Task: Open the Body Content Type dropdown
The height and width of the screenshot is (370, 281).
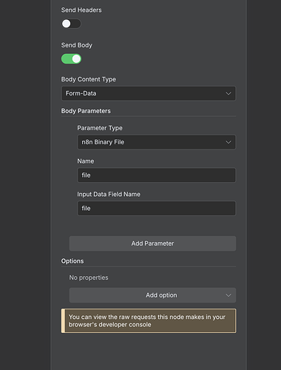Action: pos(149,93)
